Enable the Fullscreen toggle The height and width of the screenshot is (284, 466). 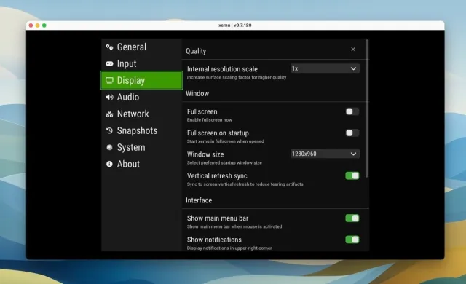click(352, 111)
